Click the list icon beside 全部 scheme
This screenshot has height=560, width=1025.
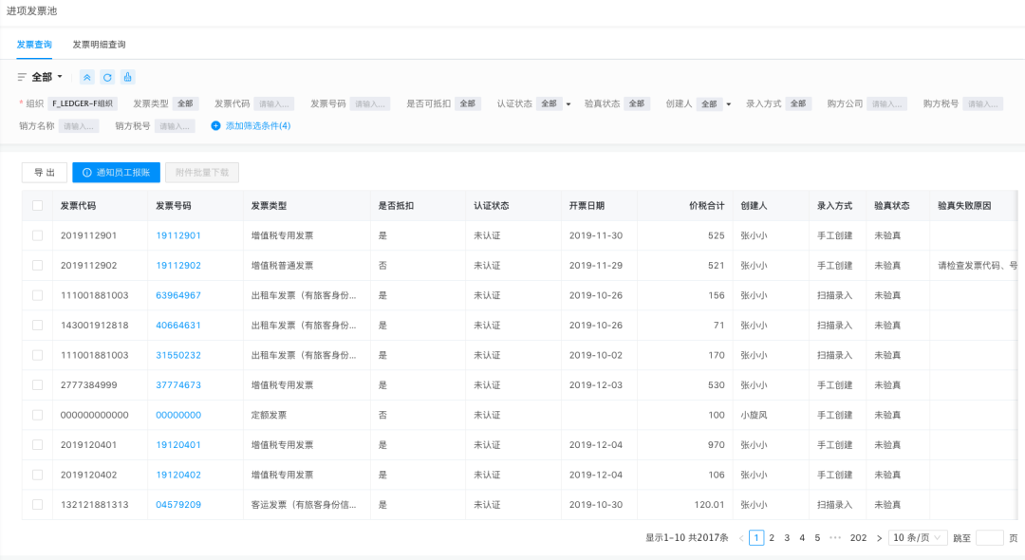click(22, 77)
